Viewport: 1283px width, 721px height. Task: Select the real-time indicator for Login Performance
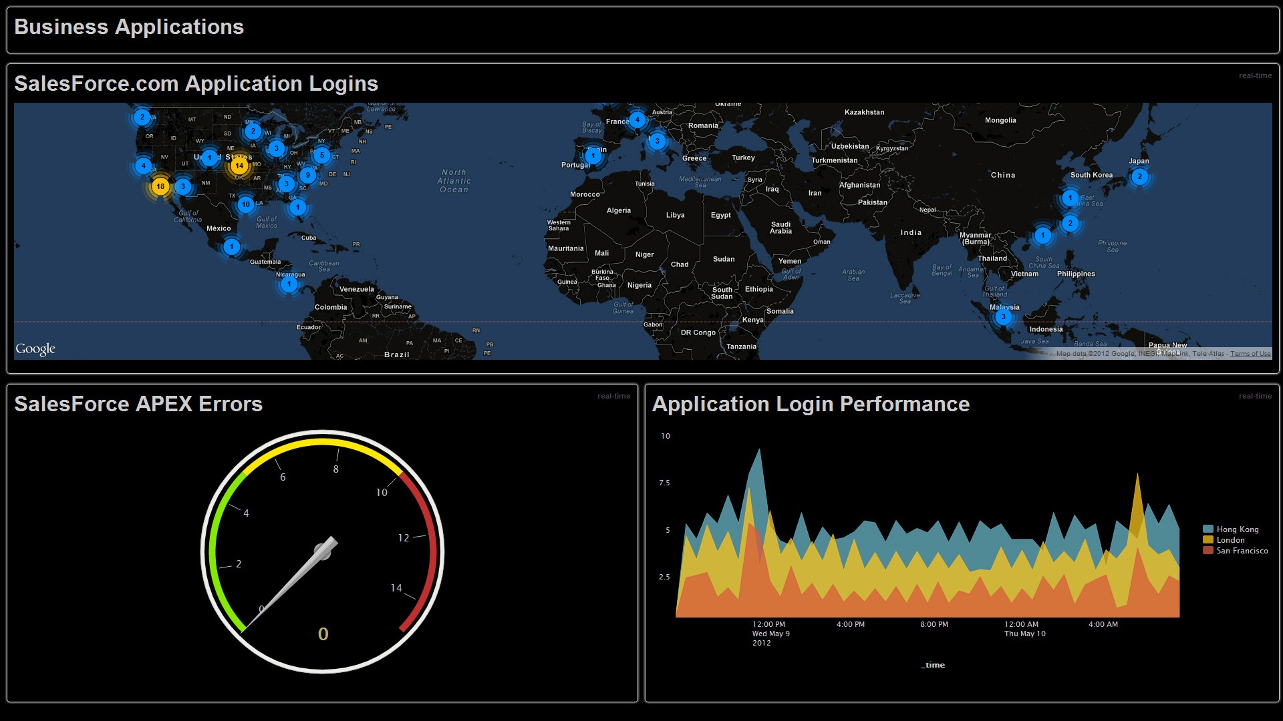(x=1250, y=398)
